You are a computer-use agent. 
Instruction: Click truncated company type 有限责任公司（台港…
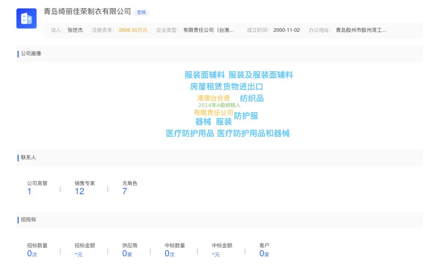(x=209, y=30)
